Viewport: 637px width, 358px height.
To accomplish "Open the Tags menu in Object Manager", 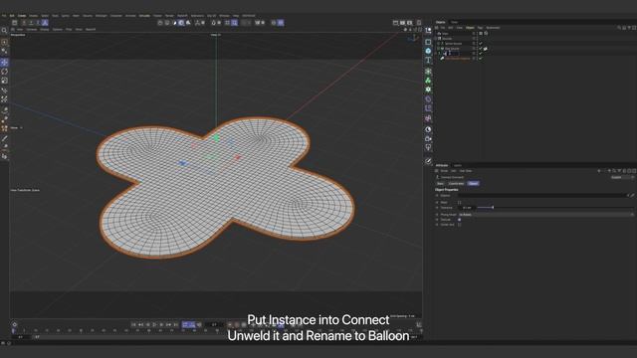I will pyautogui.click(x=480, y=28).
